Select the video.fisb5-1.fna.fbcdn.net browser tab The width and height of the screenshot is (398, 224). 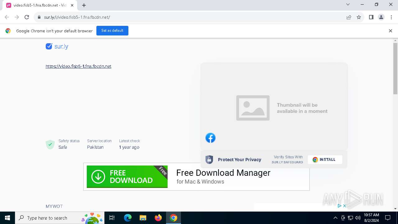(x=40, y=5)
